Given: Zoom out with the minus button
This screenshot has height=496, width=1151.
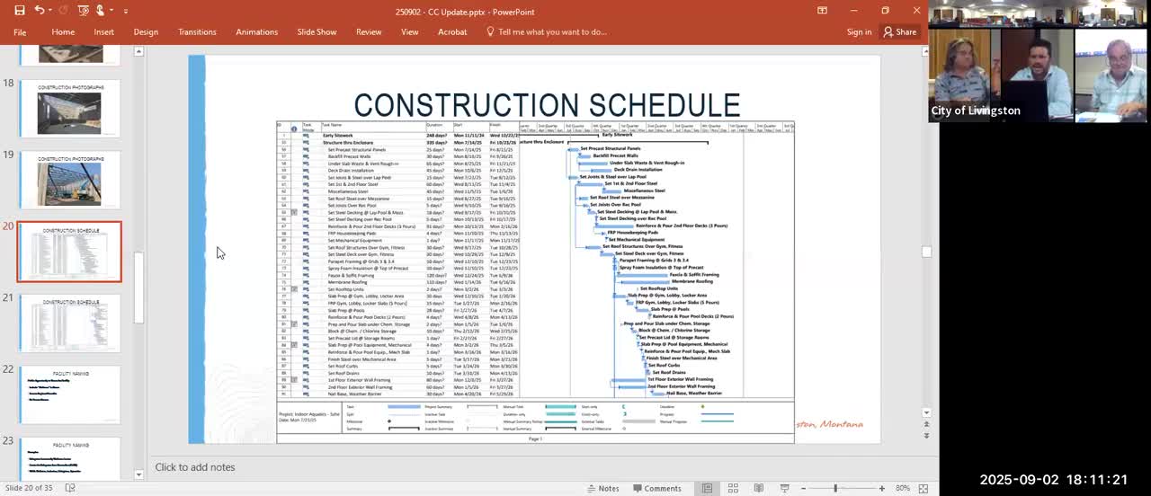Looking at the screenshot, I should [x=803, y=488].
